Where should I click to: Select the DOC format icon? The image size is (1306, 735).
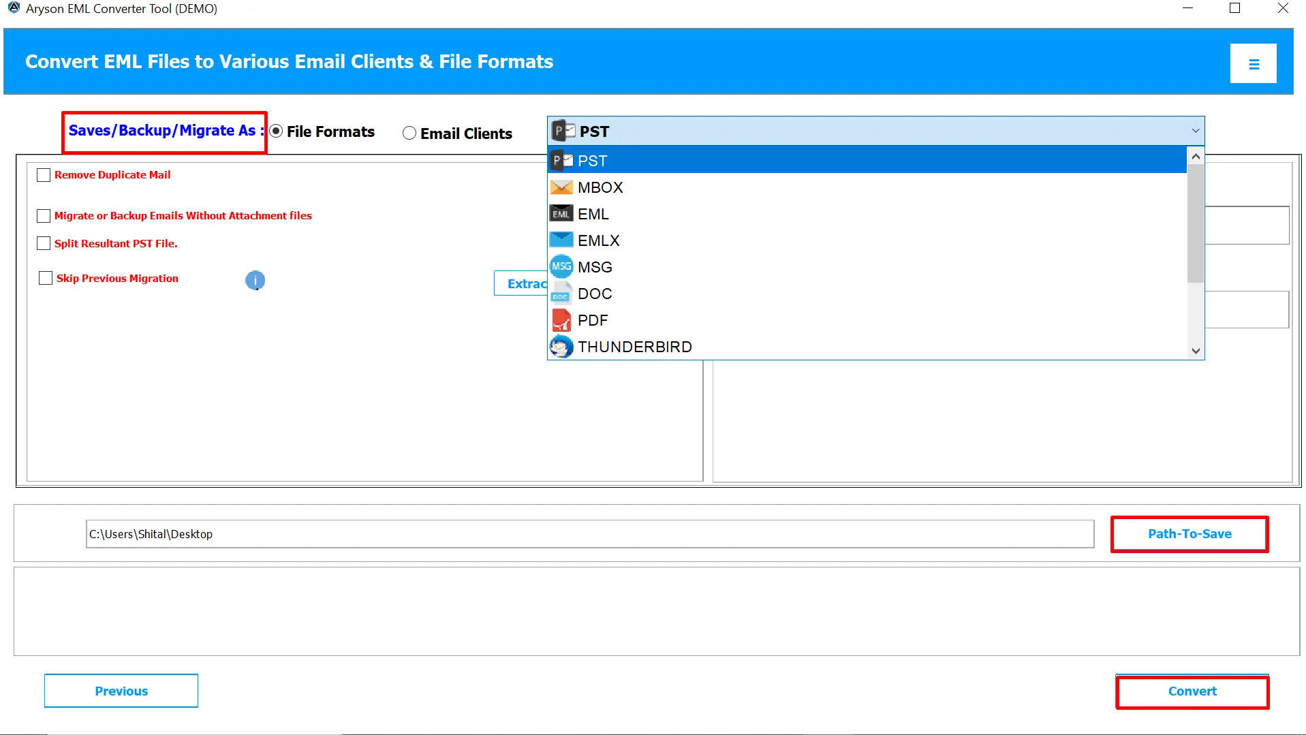click(561, 293)
